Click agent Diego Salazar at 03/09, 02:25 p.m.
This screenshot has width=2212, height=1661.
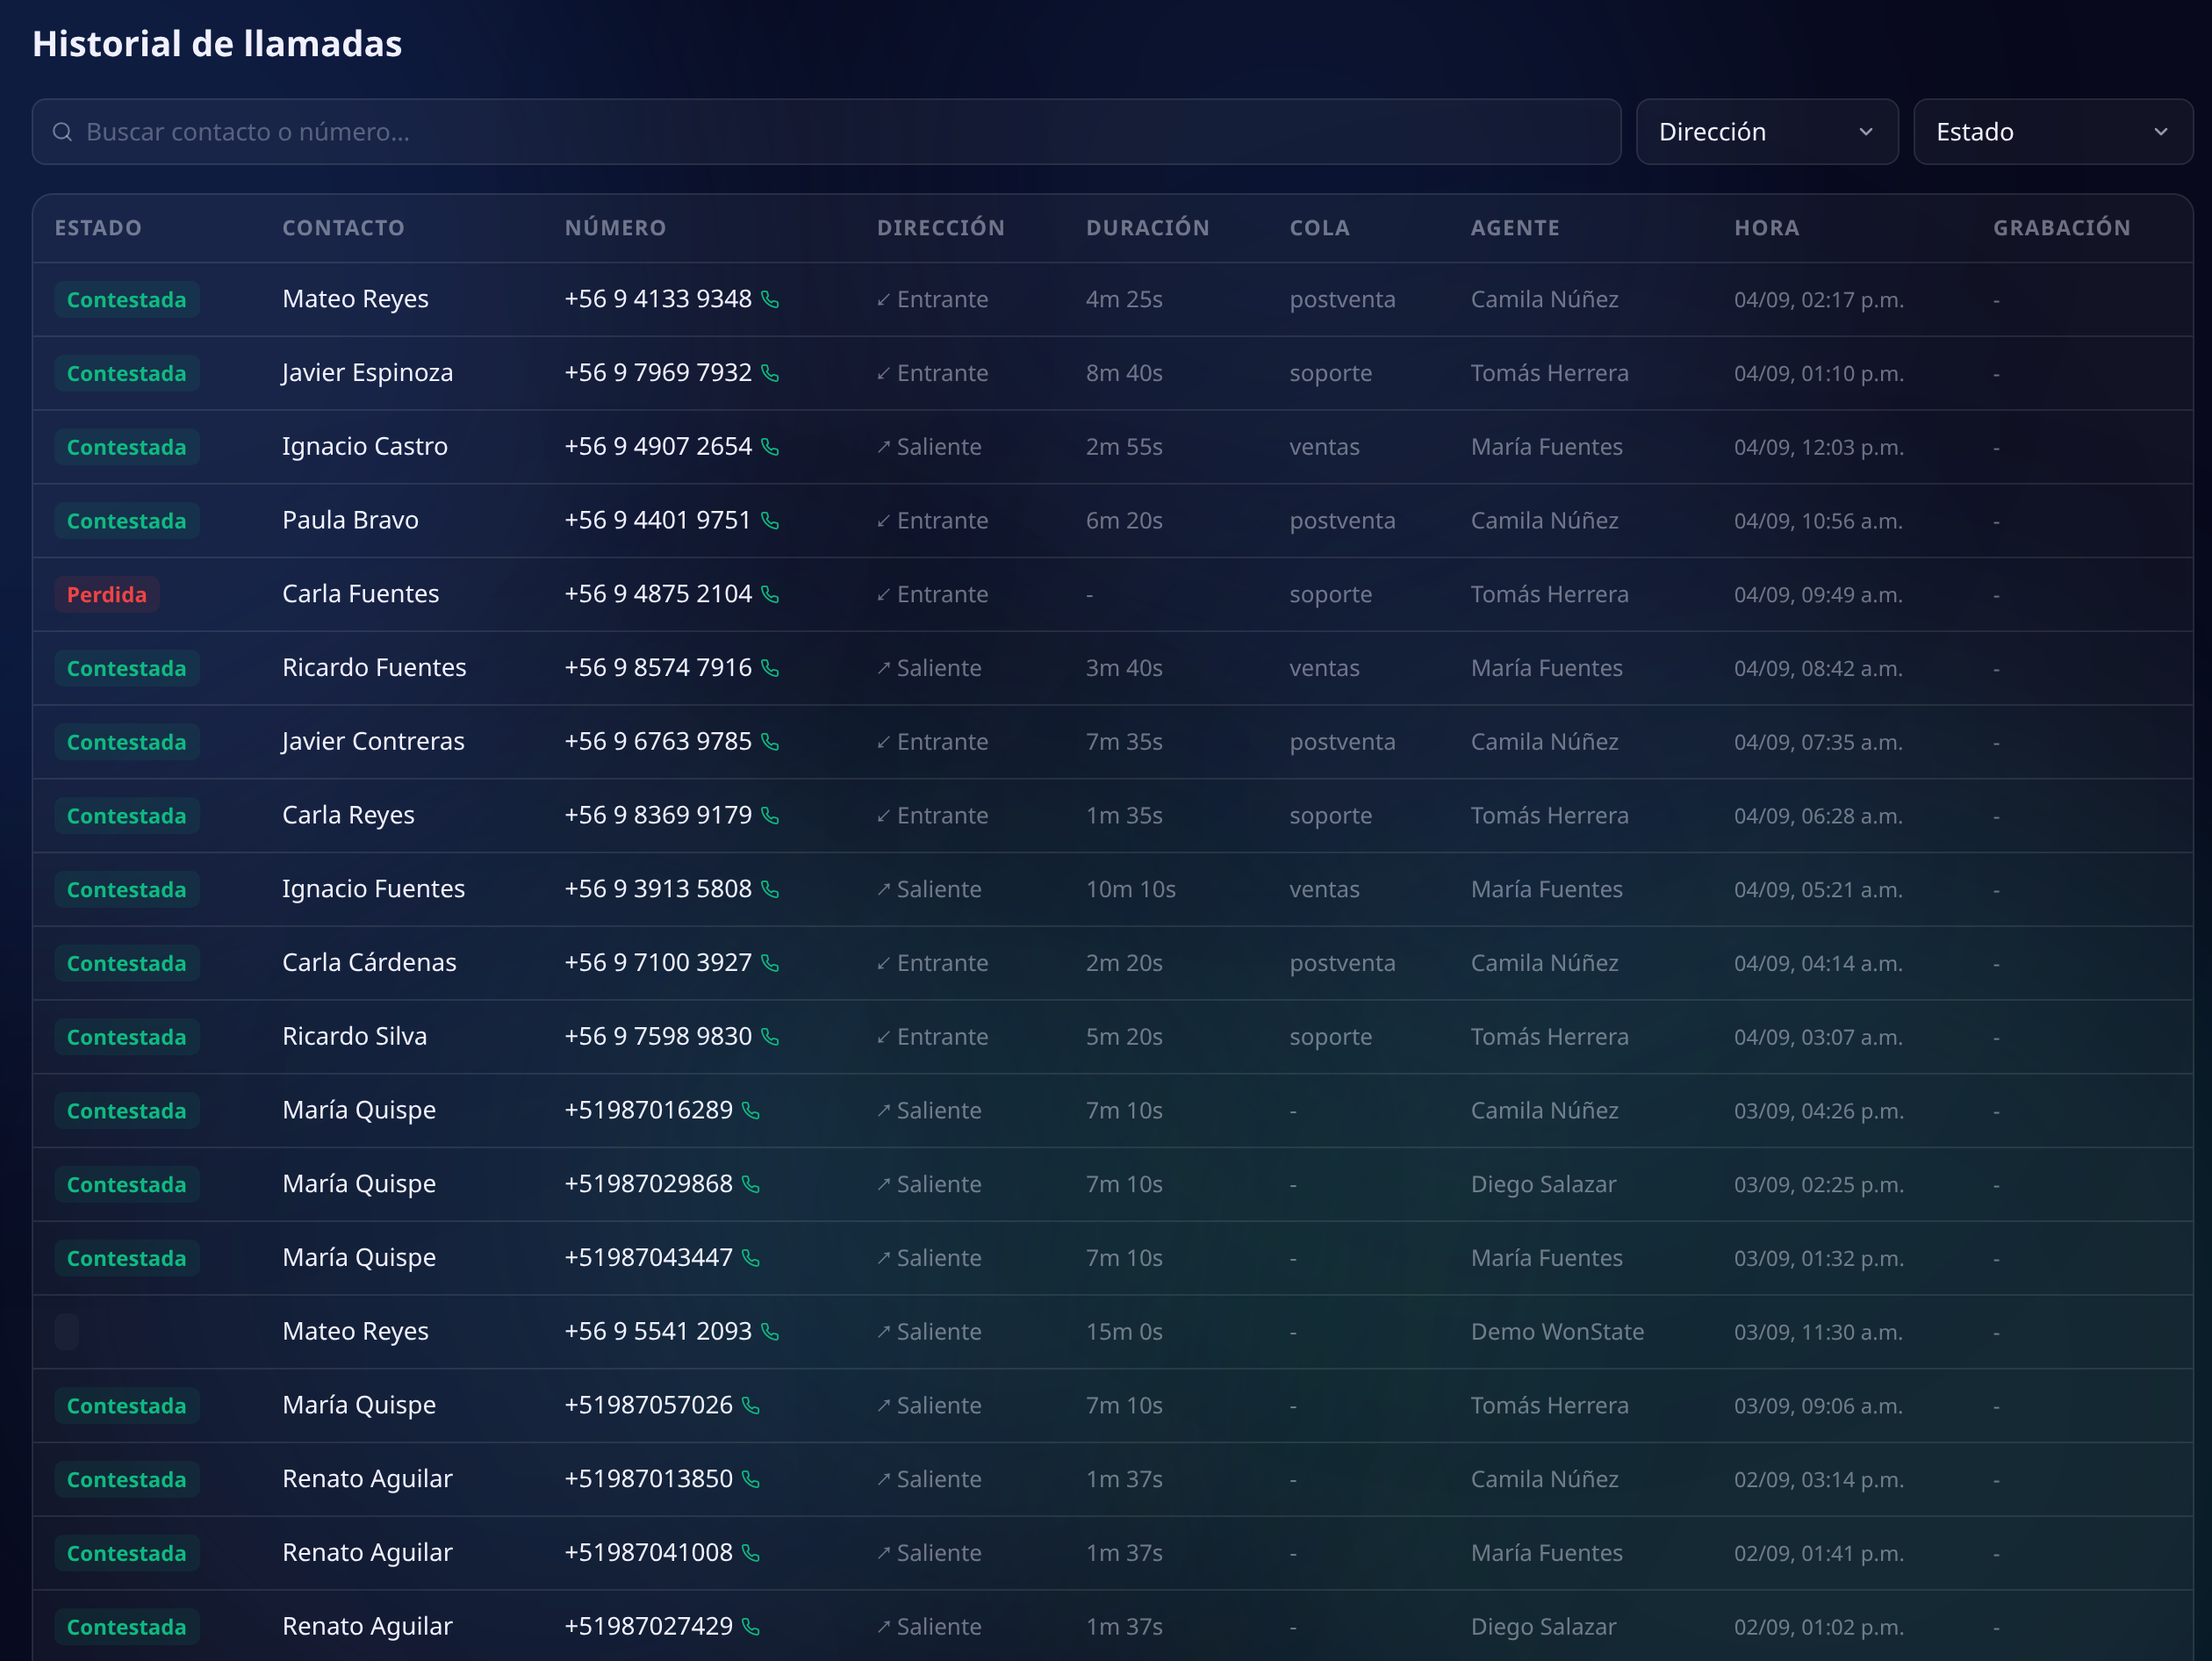tap(1543, 1185)
